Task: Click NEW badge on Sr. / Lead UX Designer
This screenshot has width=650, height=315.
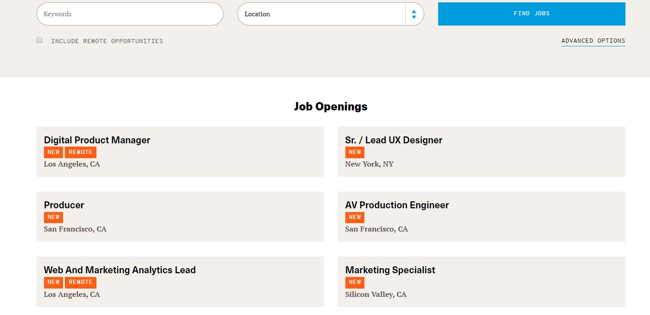Action: coord(355,152)
